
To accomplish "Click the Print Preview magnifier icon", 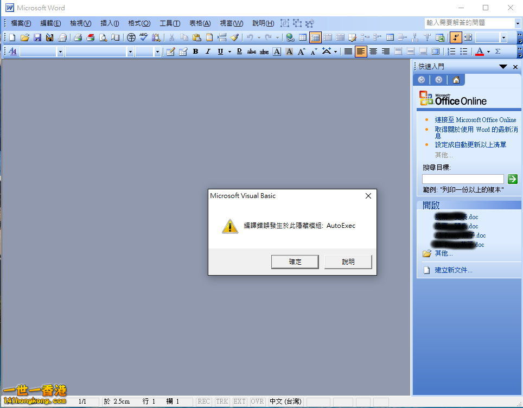I will (103, 37).
